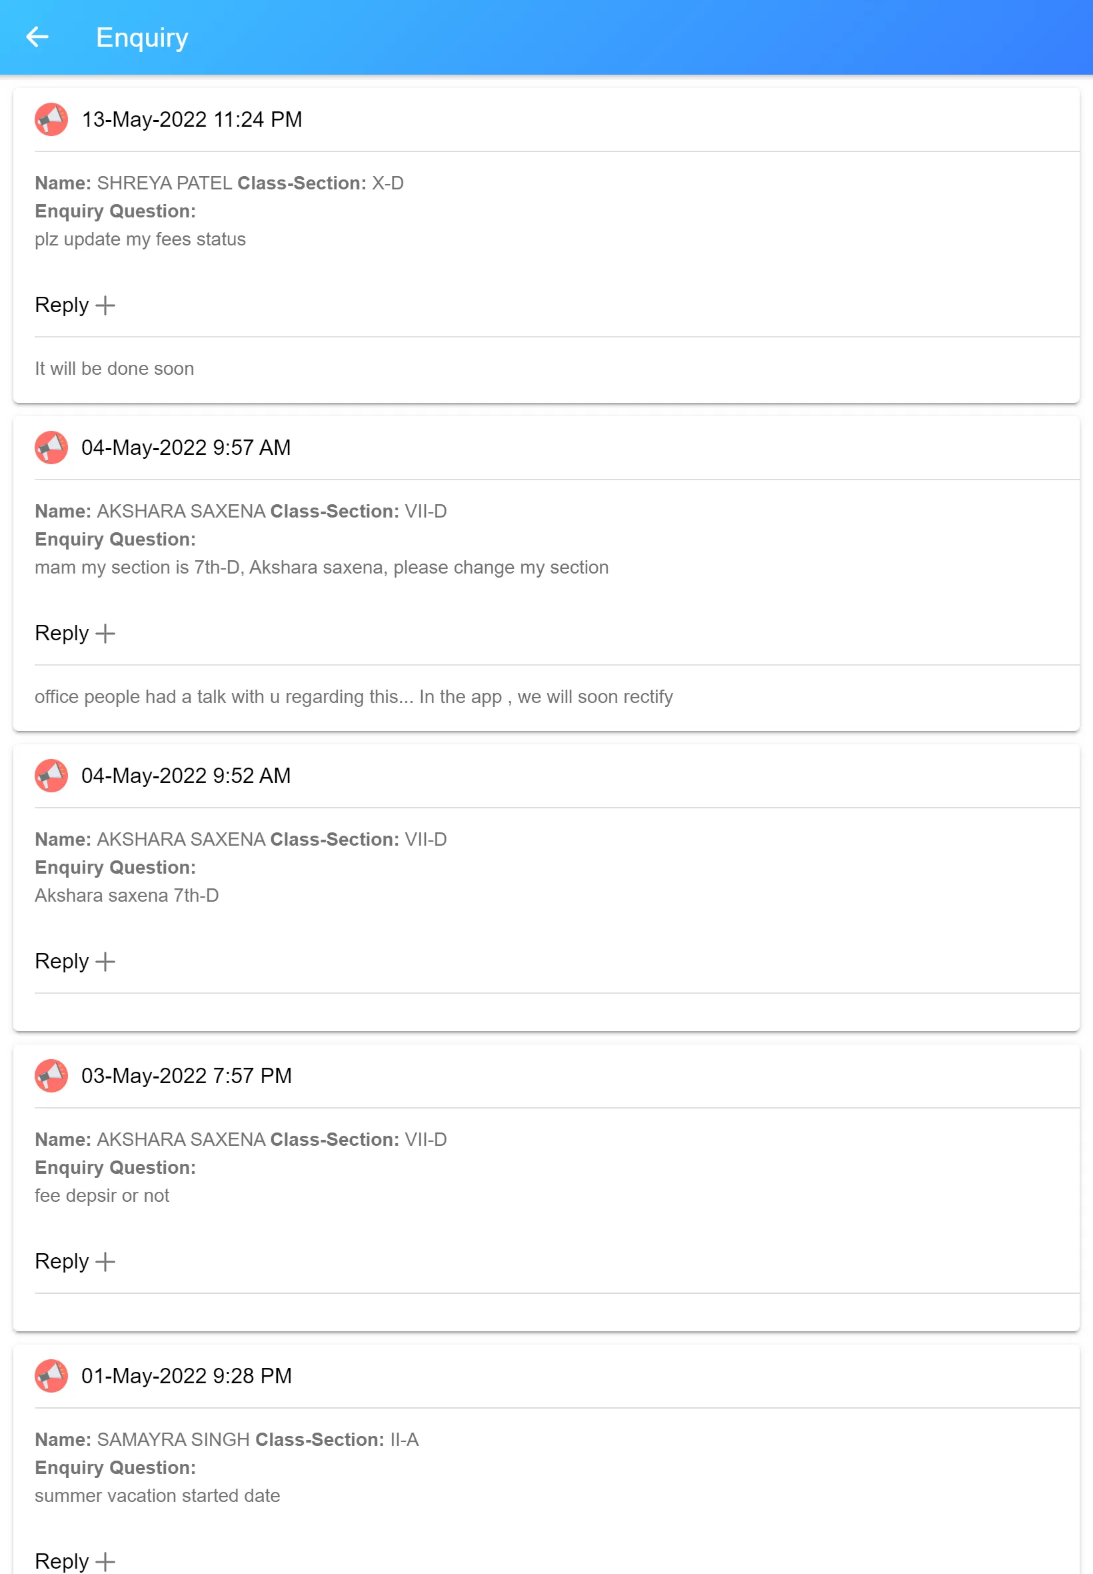Viewport: 1093px width, 1574px height.
Task: Click megaphone icon on 03-May-2022 7:57 PM enquiry
Action: coord(51,1076)
